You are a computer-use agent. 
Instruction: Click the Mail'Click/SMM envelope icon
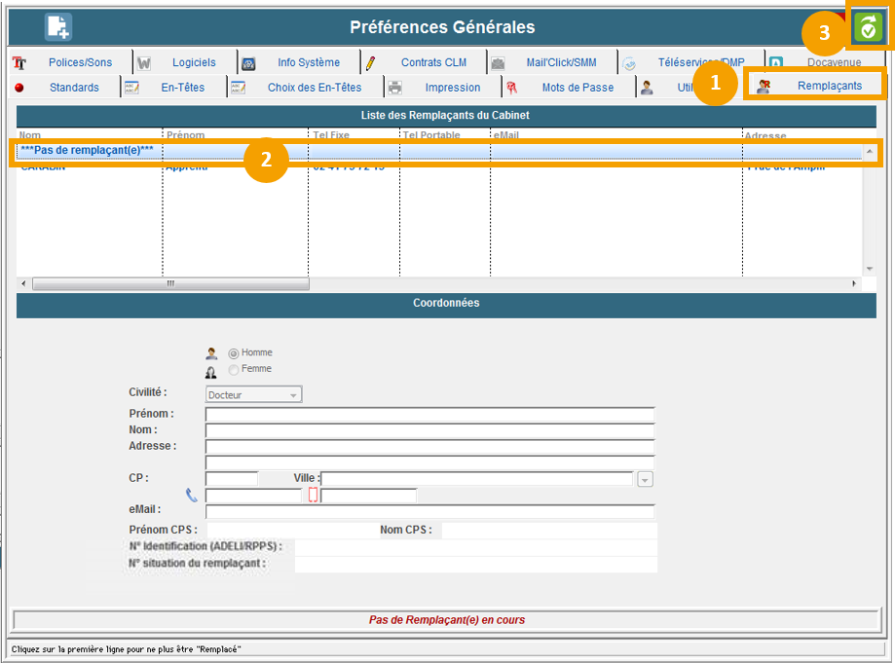coord(498,64)
